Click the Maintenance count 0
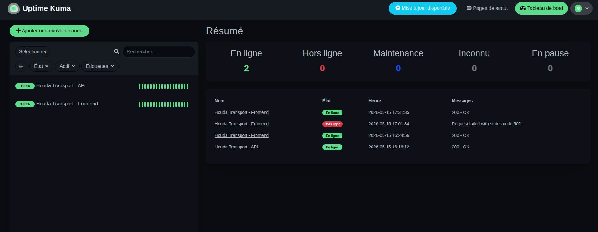 pyautogui.click(x=398, y=68)
